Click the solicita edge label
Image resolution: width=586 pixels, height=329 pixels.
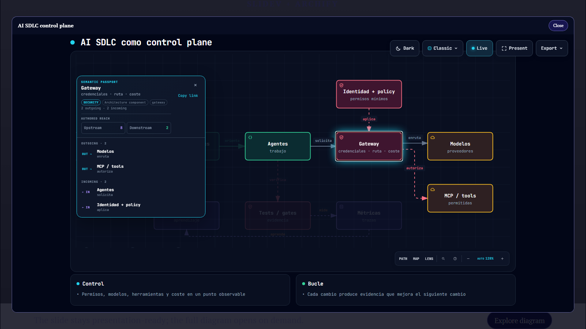[x=323, y=141]
